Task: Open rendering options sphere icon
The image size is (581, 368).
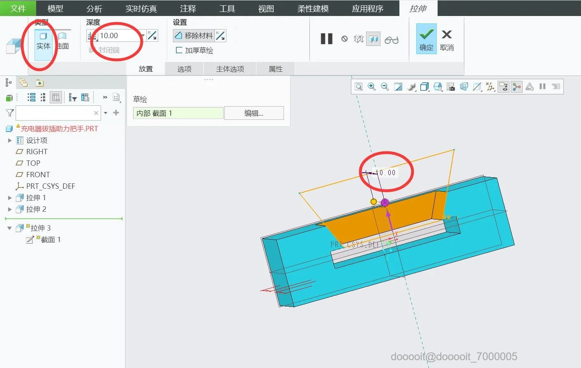Action: tap(411, 87)
